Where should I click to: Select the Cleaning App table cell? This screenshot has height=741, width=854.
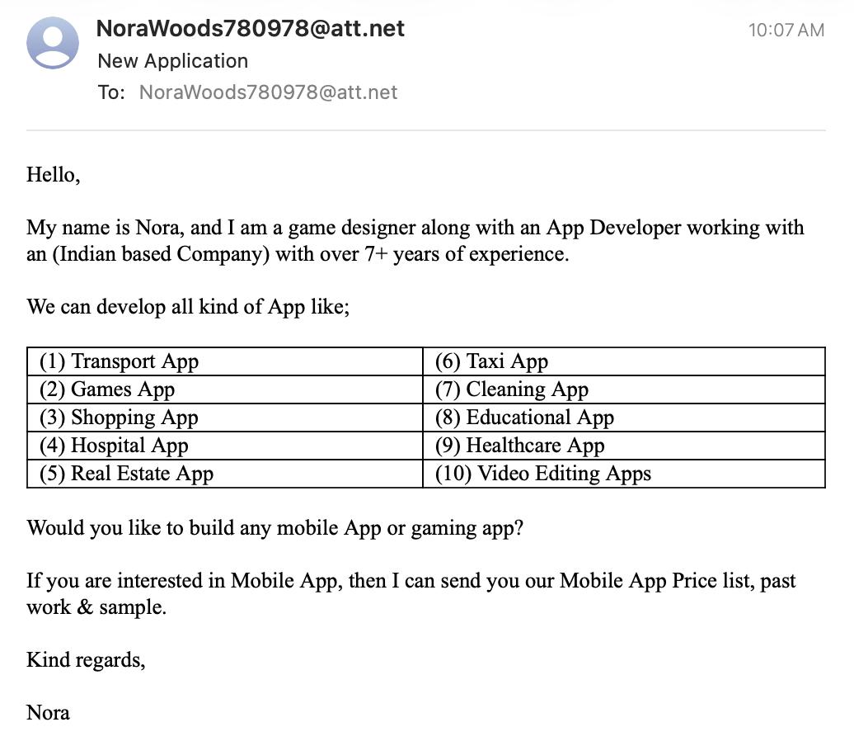(x=624, y=389)
